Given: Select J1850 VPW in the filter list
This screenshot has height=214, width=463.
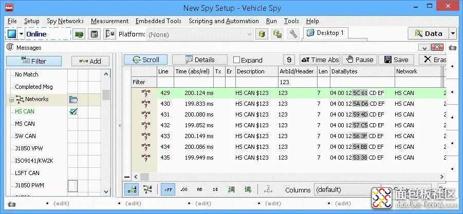Looking at the screenshot, I should coord(29,148).
